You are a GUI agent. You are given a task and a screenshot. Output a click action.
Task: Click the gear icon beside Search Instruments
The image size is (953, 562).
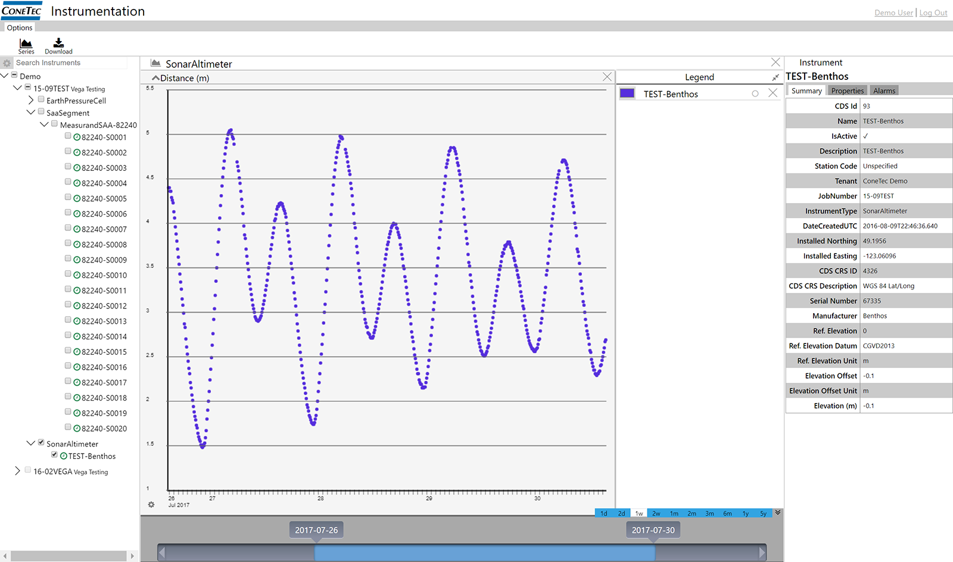7,63
